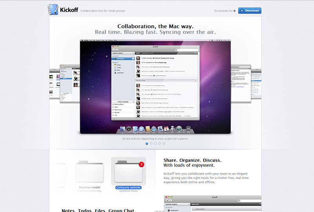
Task: Click the search field in bottom Kickoff window
Action: click(x=250, y=201)
